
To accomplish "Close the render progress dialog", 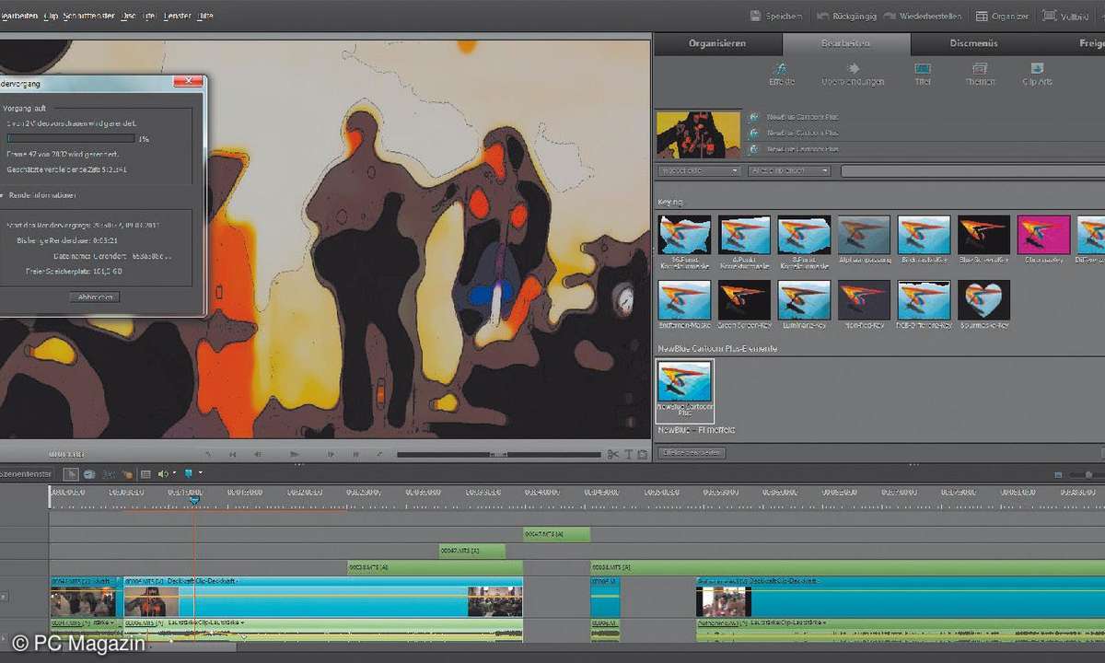I will [x=188, y=83].
